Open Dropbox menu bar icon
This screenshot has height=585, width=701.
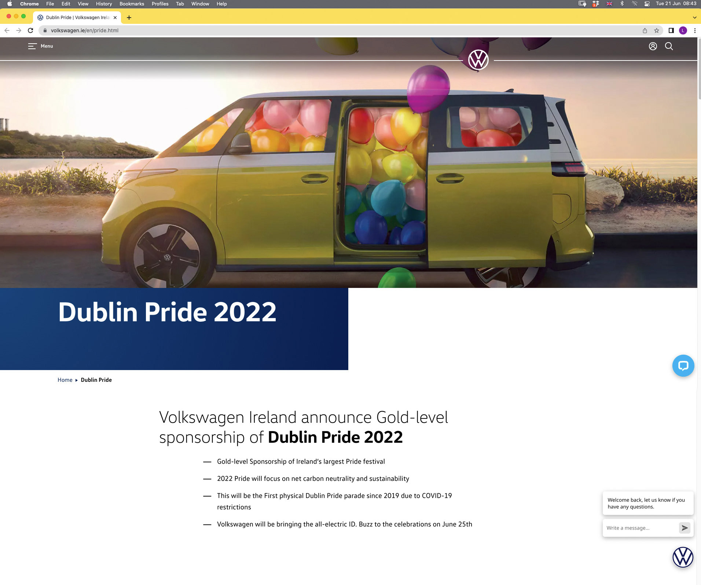tap(596, 4)
